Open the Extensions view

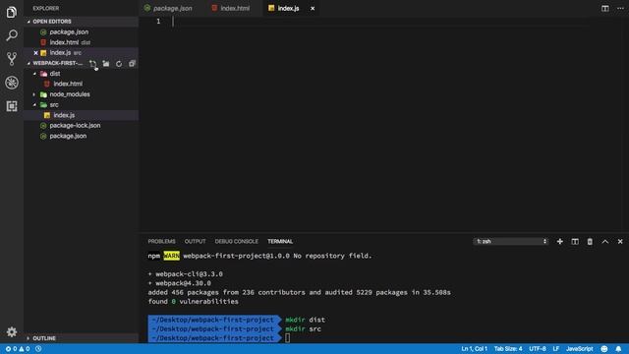12,106
